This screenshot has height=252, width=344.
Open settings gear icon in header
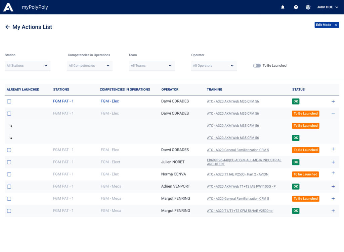(x=308, y=7)
